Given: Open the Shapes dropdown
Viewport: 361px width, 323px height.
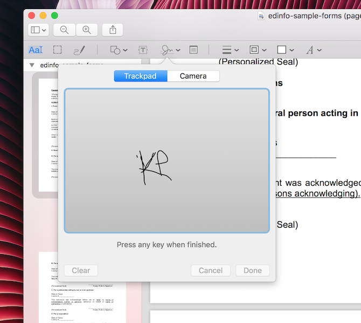Looking at the screenshot, I should [x=119, y=50].
